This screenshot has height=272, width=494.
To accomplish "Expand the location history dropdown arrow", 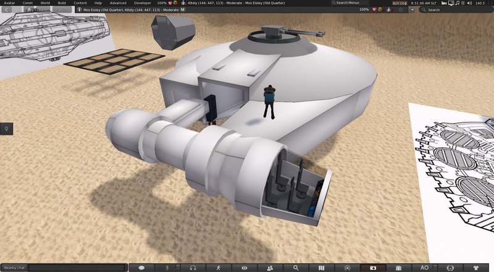I will pos(412,10).
